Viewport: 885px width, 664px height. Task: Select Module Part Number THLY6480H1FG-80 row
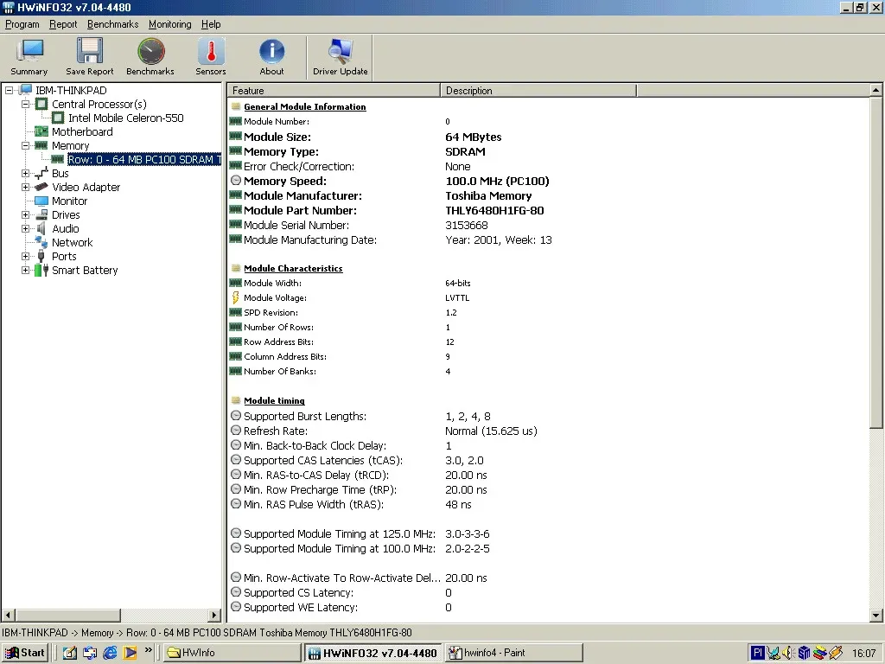click(x=386, y=211)
